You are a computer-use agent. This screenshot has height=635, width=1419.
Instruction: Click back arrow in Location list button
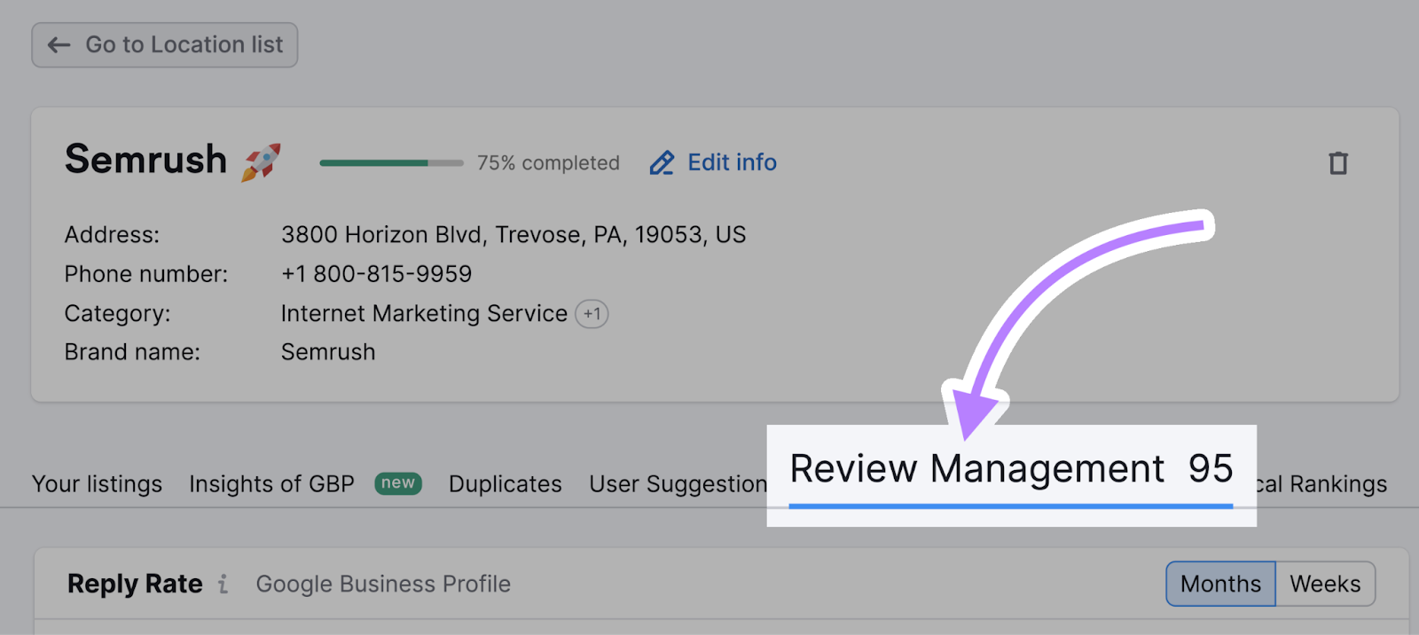[x=59, y=45]
